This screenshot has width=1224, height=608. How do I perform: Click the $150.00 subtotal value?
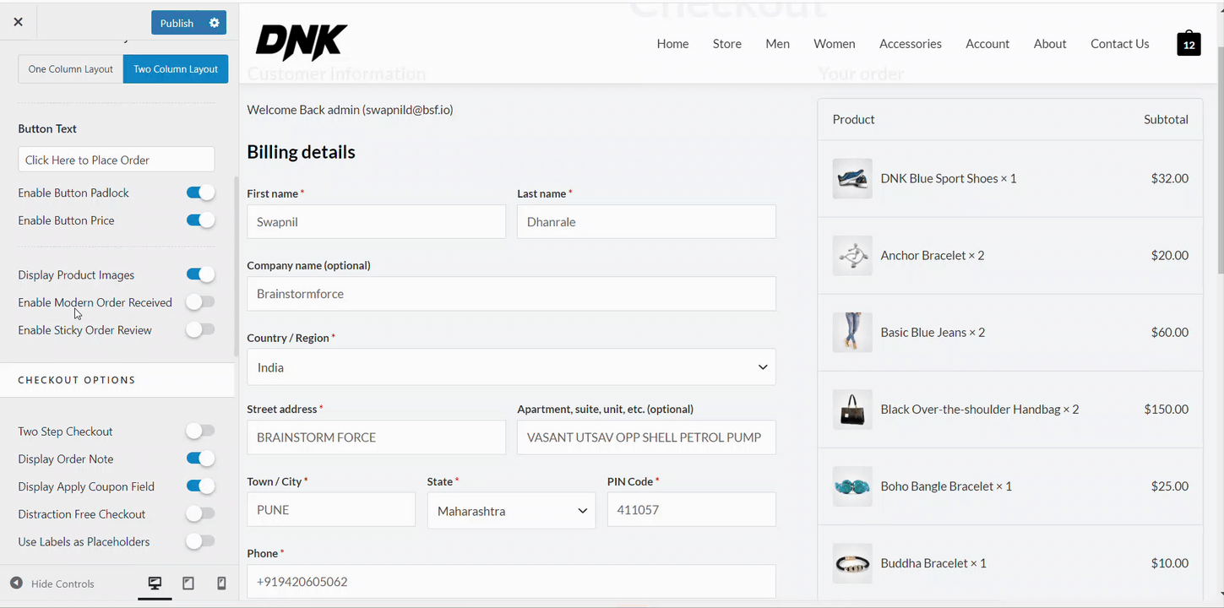(x=1166, y=410)
